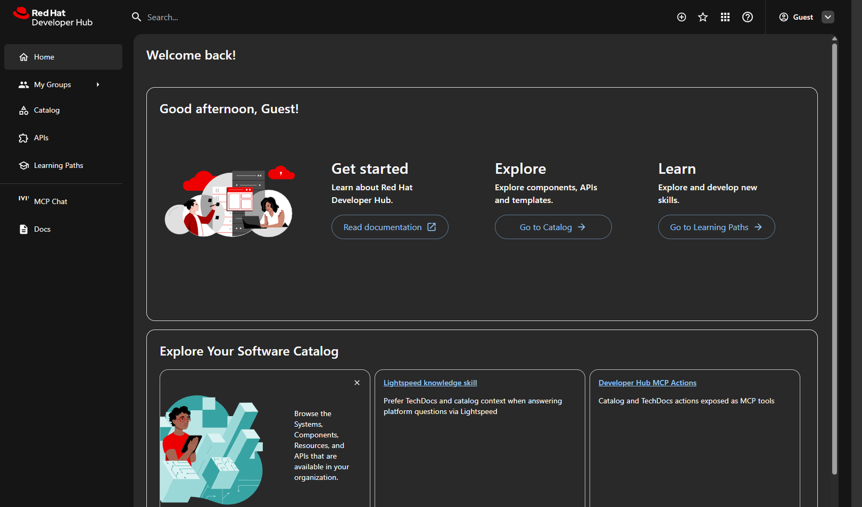Click the APIs puzzle-piece icon
The width and height of the screenshot is (862, 507).
[x=24, y=138]
